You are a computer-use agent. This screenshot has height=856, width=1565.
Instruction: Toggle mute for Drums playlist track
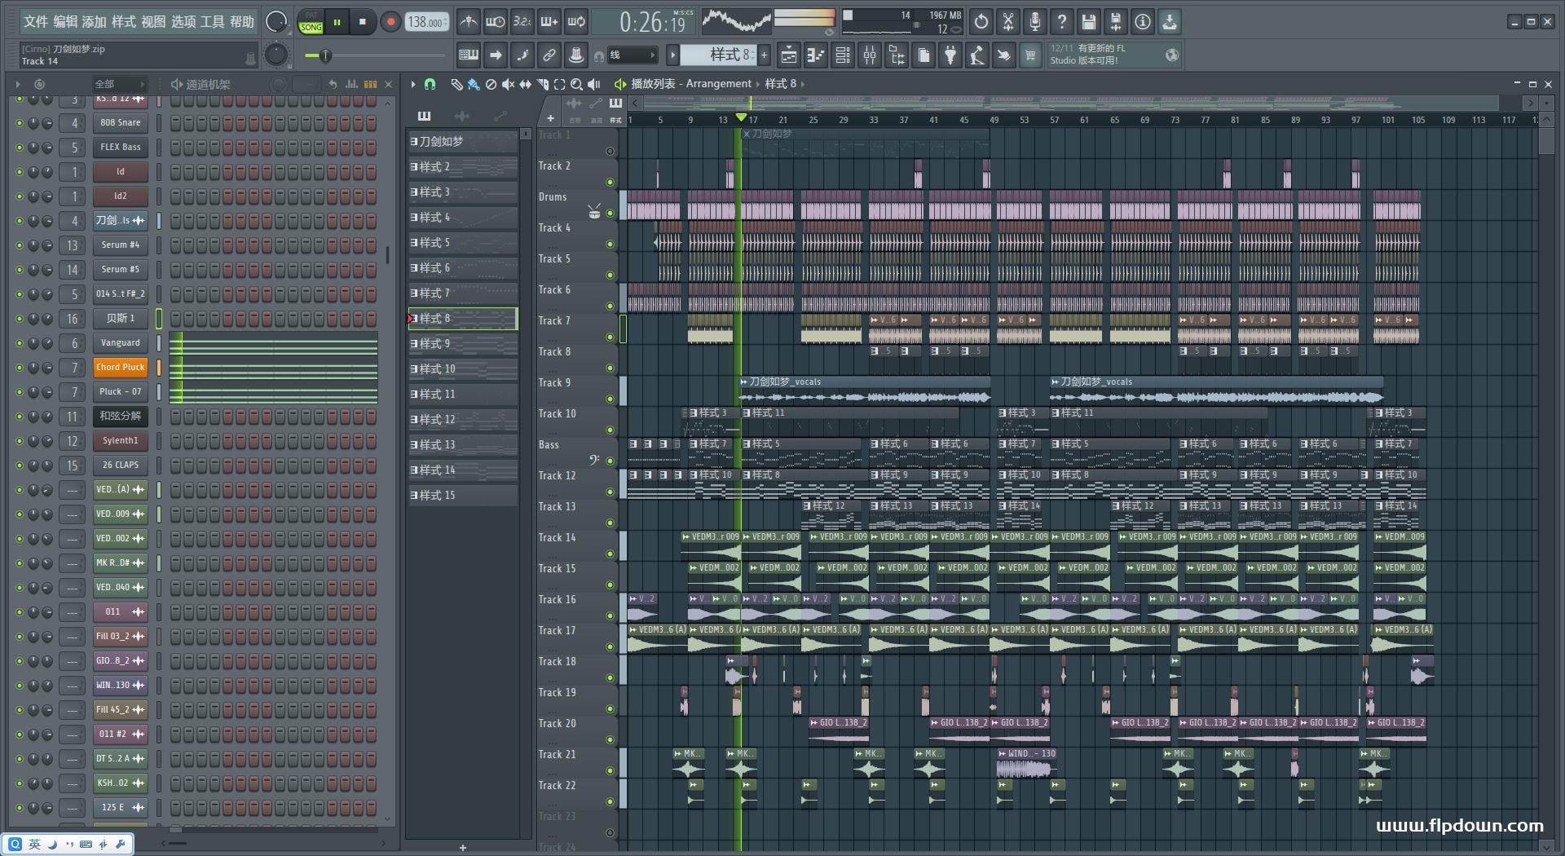click(610, 213)
